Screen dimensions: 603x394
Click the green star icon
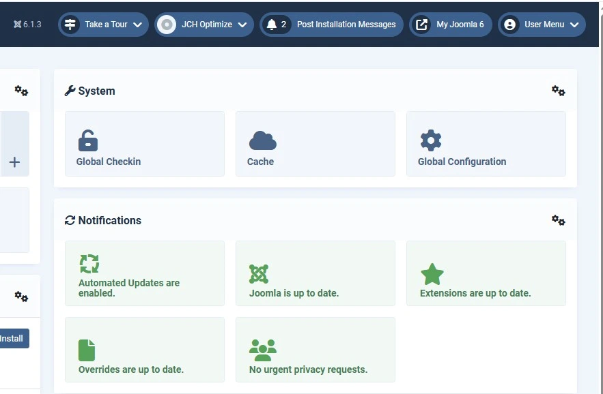[x=432, y=274]
